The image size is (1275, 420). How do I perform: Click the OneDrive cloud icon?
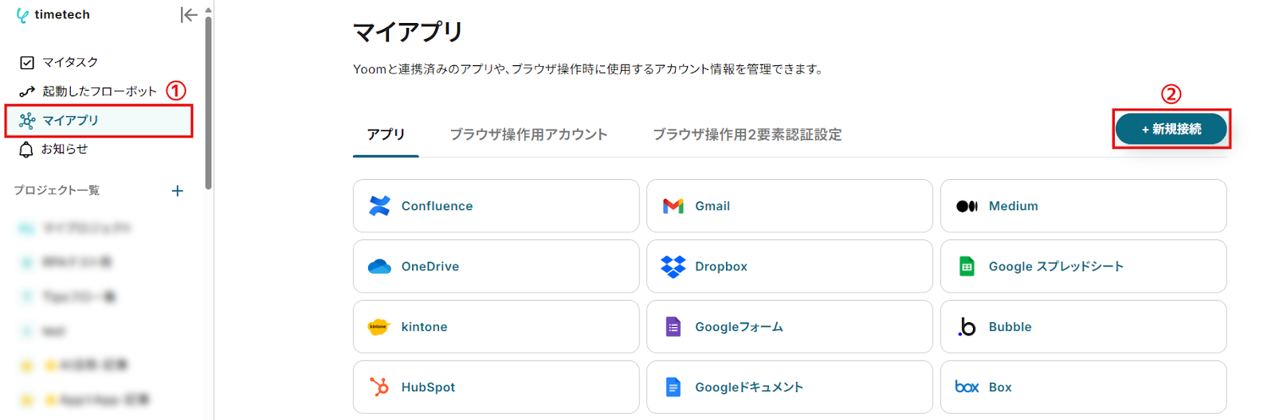click(x=379, y=266)
